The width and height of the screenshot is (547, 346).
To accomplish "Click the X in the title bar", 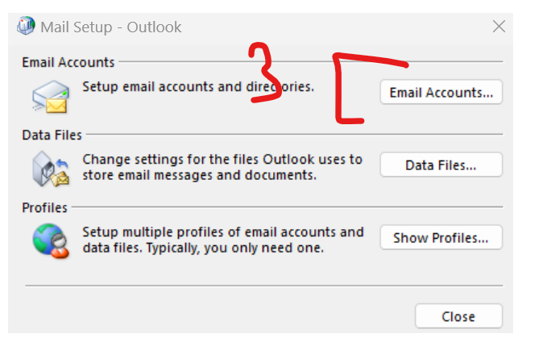I will 499,27.
